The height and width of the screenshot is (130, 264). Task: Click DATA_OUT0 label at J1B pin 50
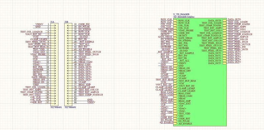[85, 67]
